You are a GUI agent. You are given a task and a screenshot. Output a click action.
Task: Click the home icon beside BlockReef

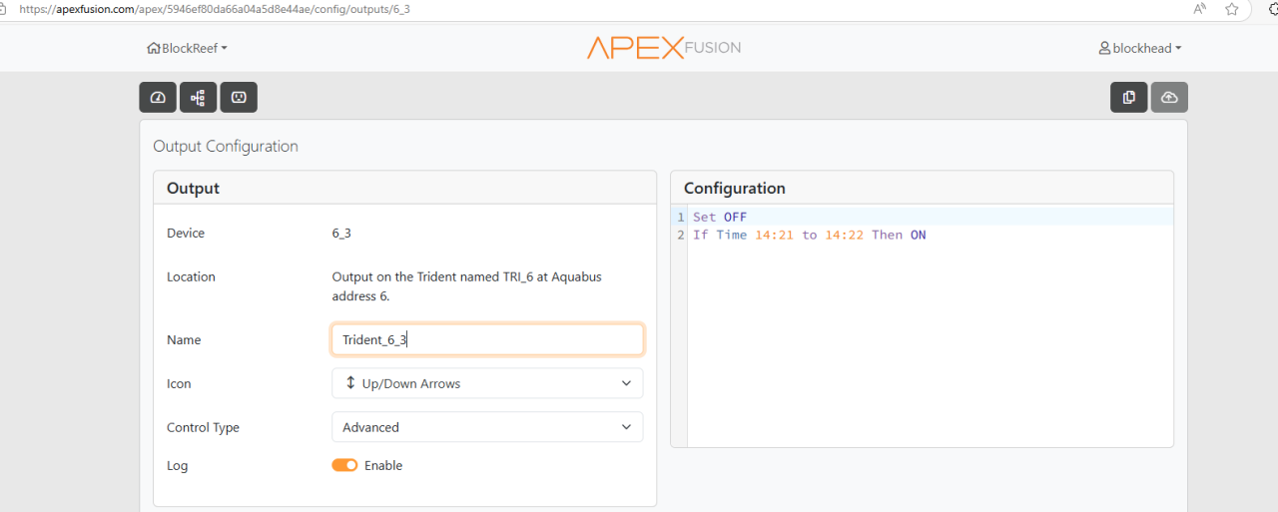[x=154, y=48]
